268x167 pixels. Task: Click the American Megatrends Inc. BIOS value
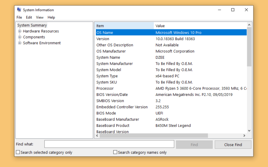[x=194, y=95]
